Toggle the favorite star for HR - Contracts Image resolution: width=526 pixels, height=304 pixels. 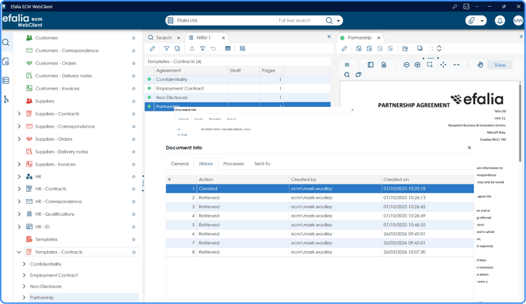133,189
